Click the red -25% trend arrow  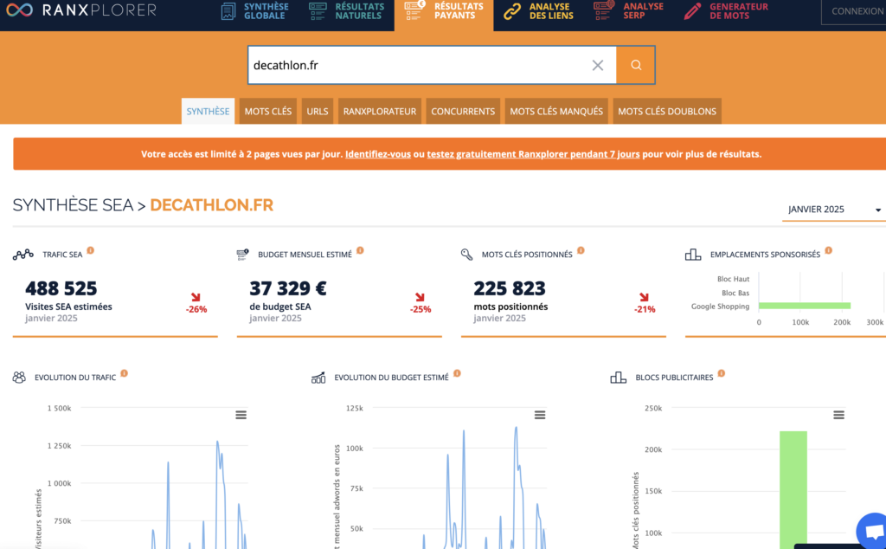[420, 297]
